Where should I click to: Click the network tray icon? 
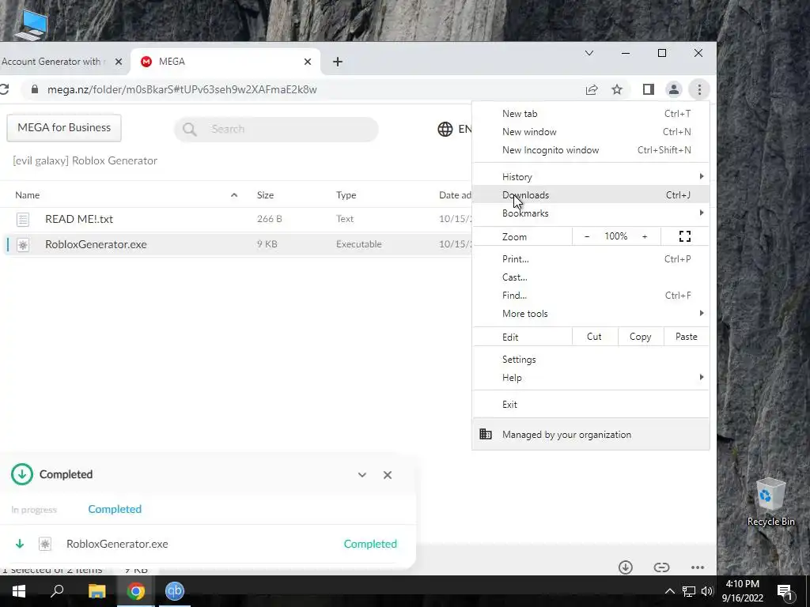click(x=689, y=591)
